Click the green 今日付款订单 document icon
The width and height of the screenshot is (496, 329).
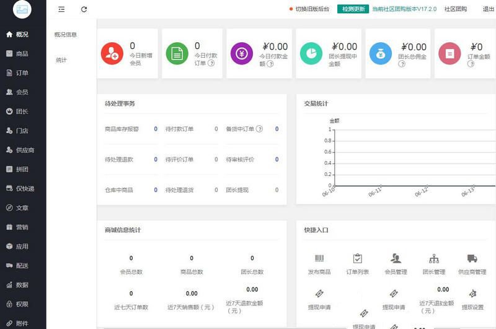click(x=177, y=53)
